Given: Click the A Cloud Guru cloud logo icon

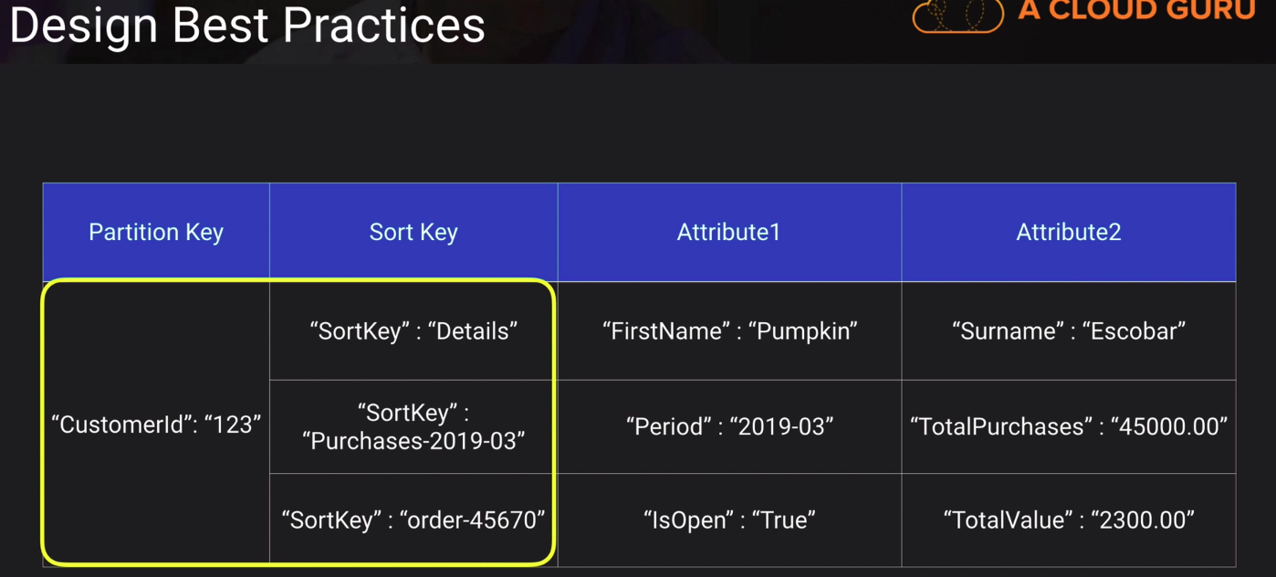Looking at the screenshot, I should (957, 16).
